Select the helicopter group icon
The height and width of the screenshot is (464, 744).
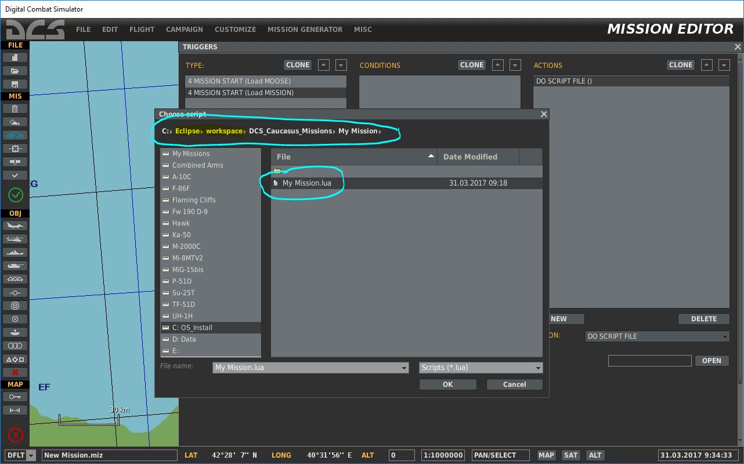(x=15, y=239)
